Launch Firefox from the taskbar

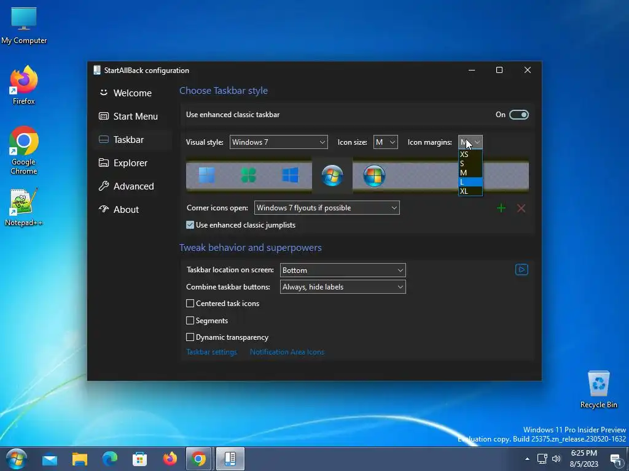point(170,459)
